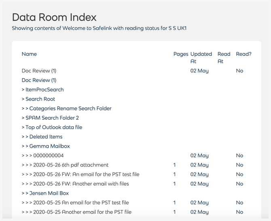Open document 0000000004
This screenshot has height=221, width=271.
coord(49,155)
